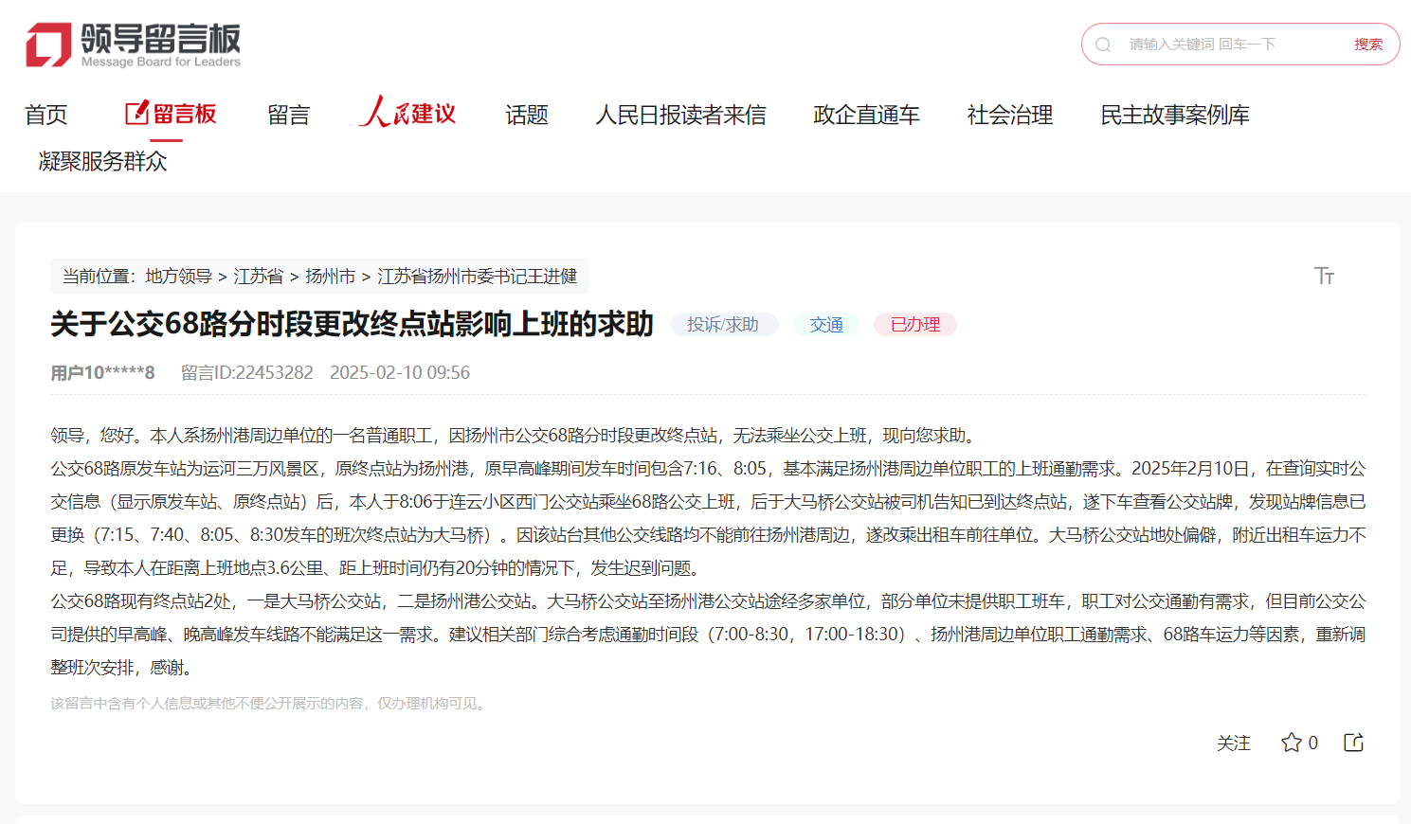Click the Message Board for Leaders logo
Viewport: 1411px width, 824px height.
tap(133, 45)
